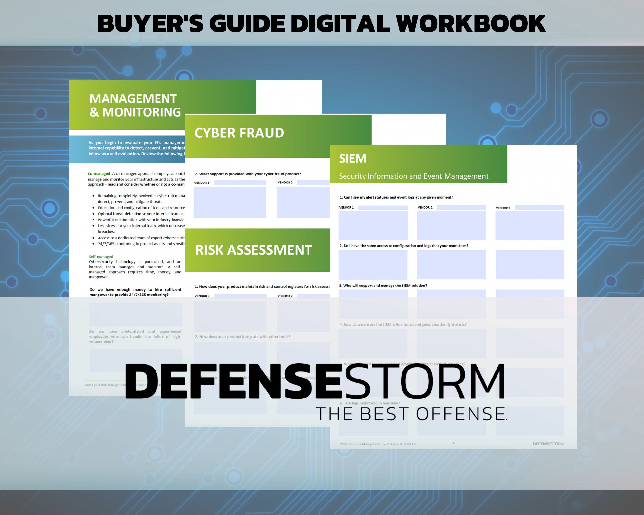Select the "Who will support and manage the SIEM solution?" question
Image resolution: width=644 pixels, height=515 pixels.
point(383,286)
